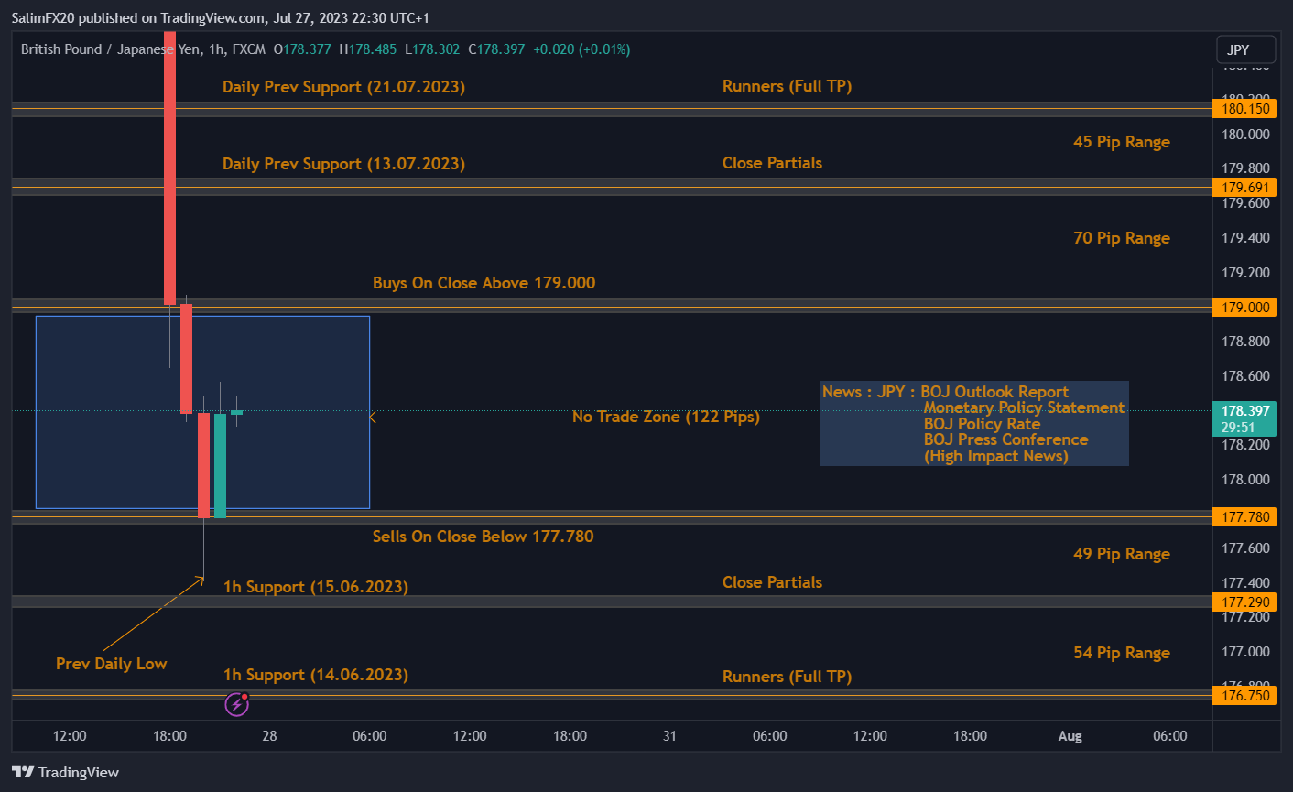Click the arrowhead at No Trade Zone
This screenshot has width=1293, height=792.
(373, 418)
